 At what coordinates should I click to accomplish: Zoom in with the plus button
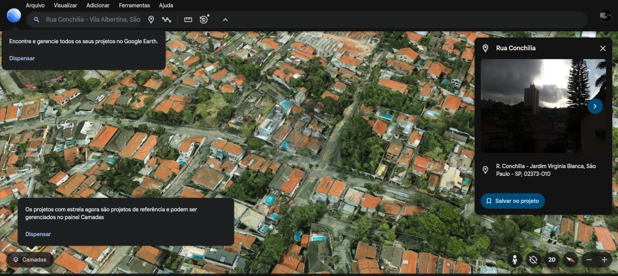coord(604,260)
